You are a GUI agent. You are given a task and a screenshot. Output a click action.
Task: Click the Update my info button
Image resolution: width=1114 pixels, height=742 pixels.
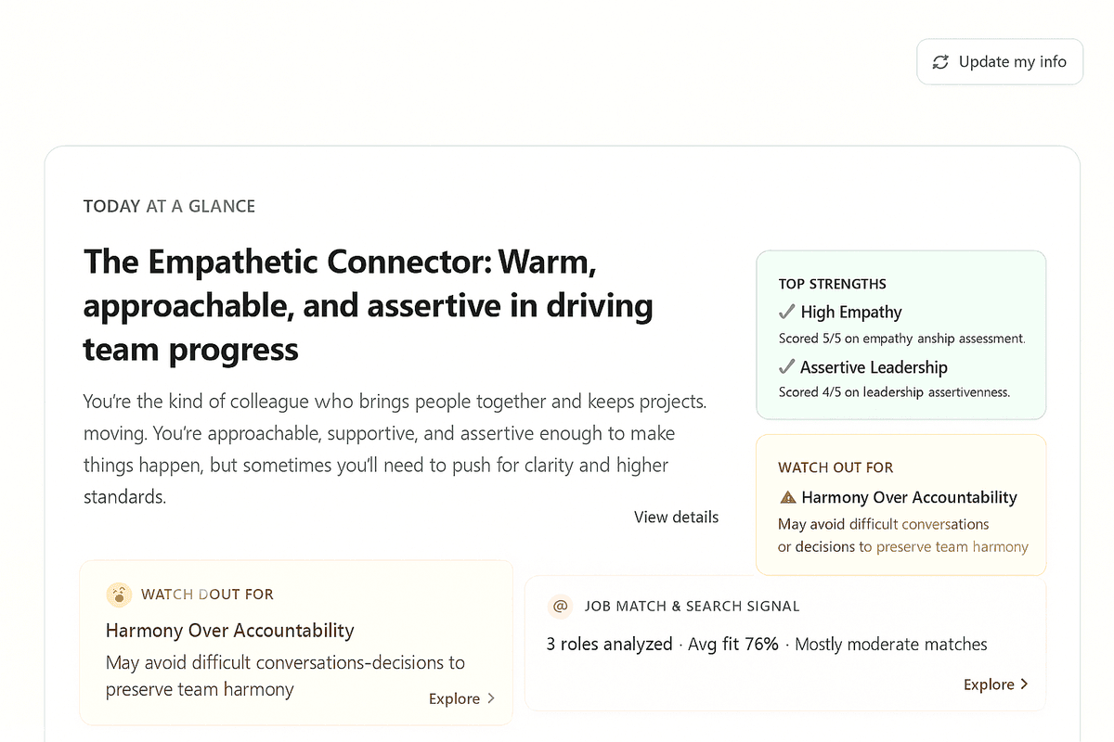click(x=1000, y=61)
